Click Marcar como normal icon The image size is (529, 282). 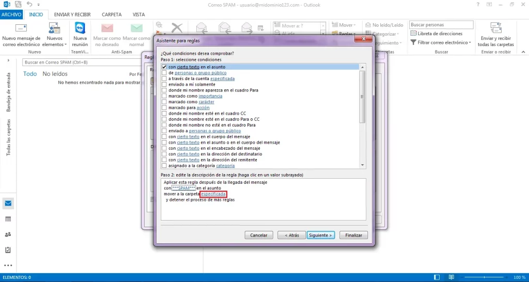136,28
